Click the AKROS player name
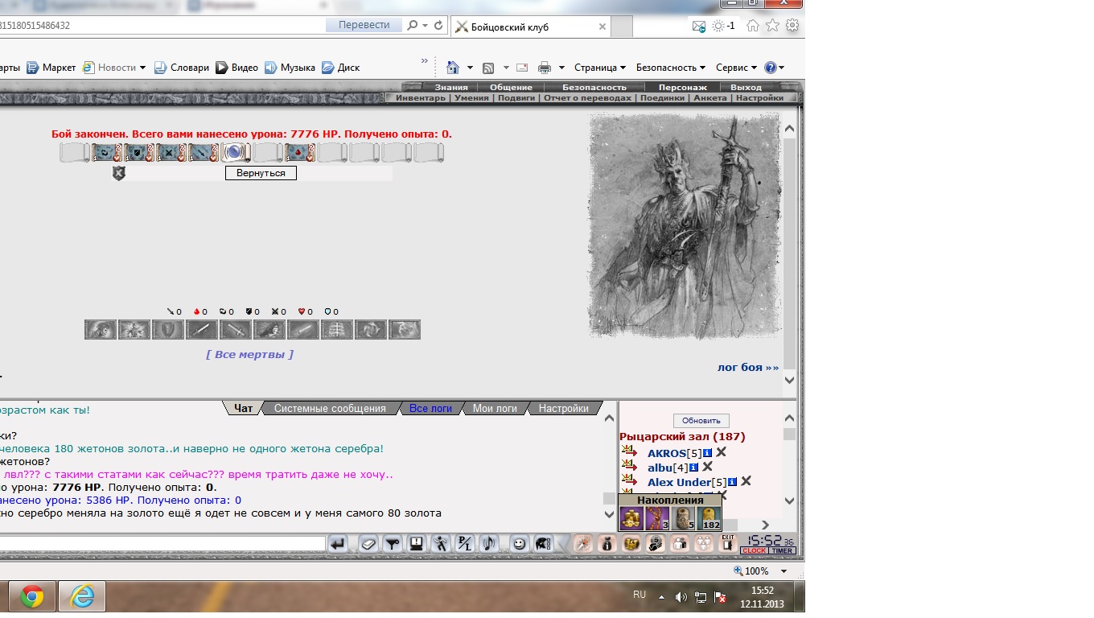 [666, 453]
